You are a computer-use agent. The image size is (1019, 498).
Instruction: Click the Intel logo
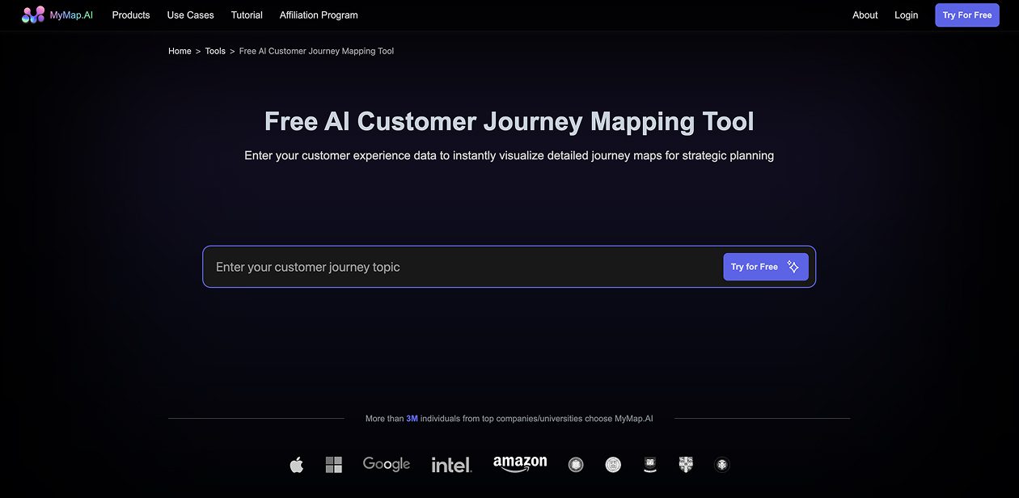point(450,464)
